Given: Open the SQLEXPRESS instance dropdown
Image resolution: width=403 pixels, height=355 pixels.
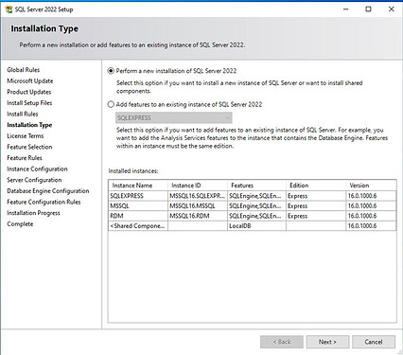Looking at the screenshot, I should click(174, 117).
